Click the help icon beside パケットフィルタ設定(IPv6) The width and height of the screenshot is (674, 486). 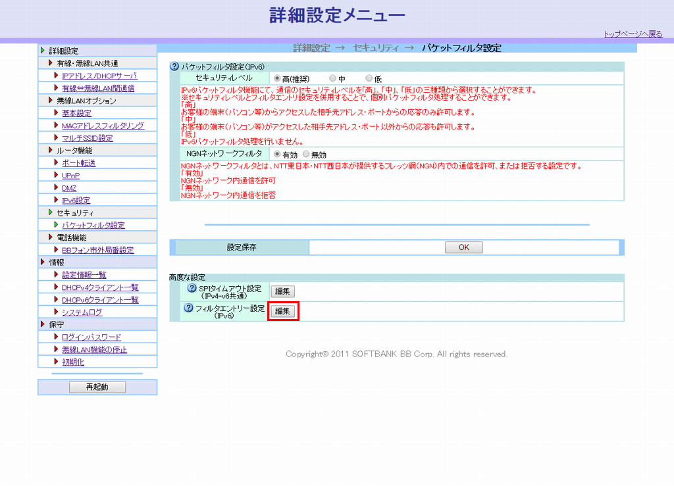174,66
